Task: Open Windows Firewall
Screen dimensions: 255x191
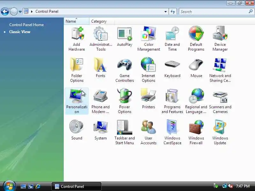Action: (196, 132)
